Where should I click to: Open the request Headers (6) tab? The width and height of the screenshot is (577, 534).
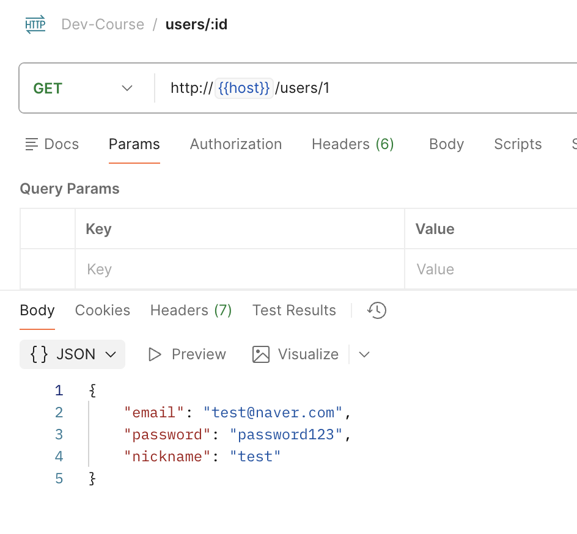(353, 144)
